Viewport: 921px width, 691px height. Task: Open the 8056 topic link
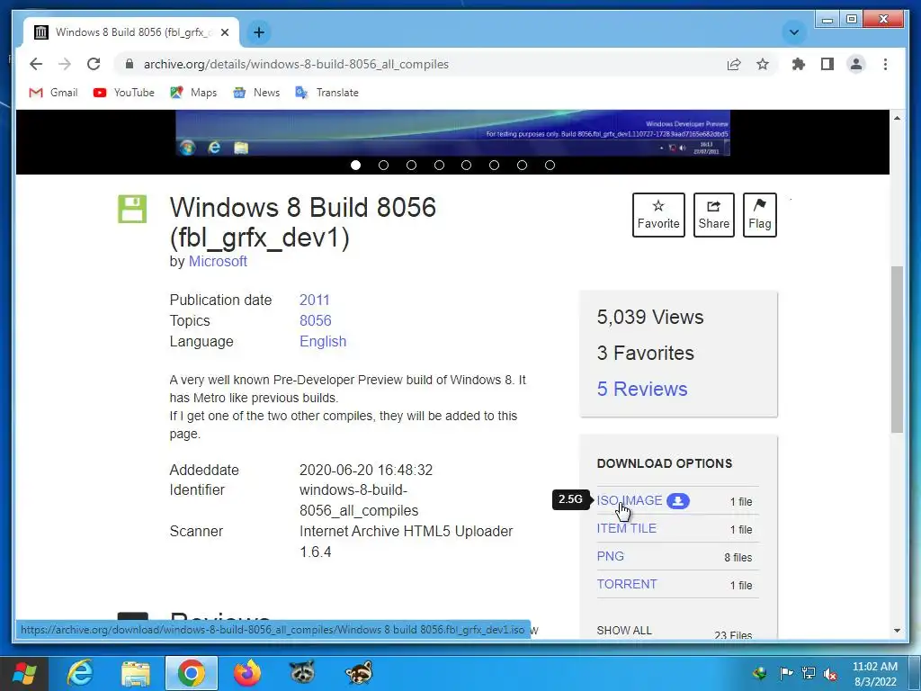click(316, 320)
